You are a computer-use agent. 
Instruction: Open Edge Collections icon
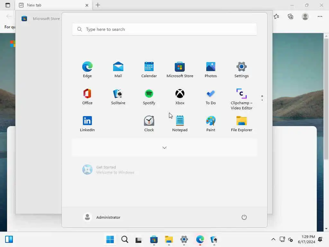(x=290, y=16)
